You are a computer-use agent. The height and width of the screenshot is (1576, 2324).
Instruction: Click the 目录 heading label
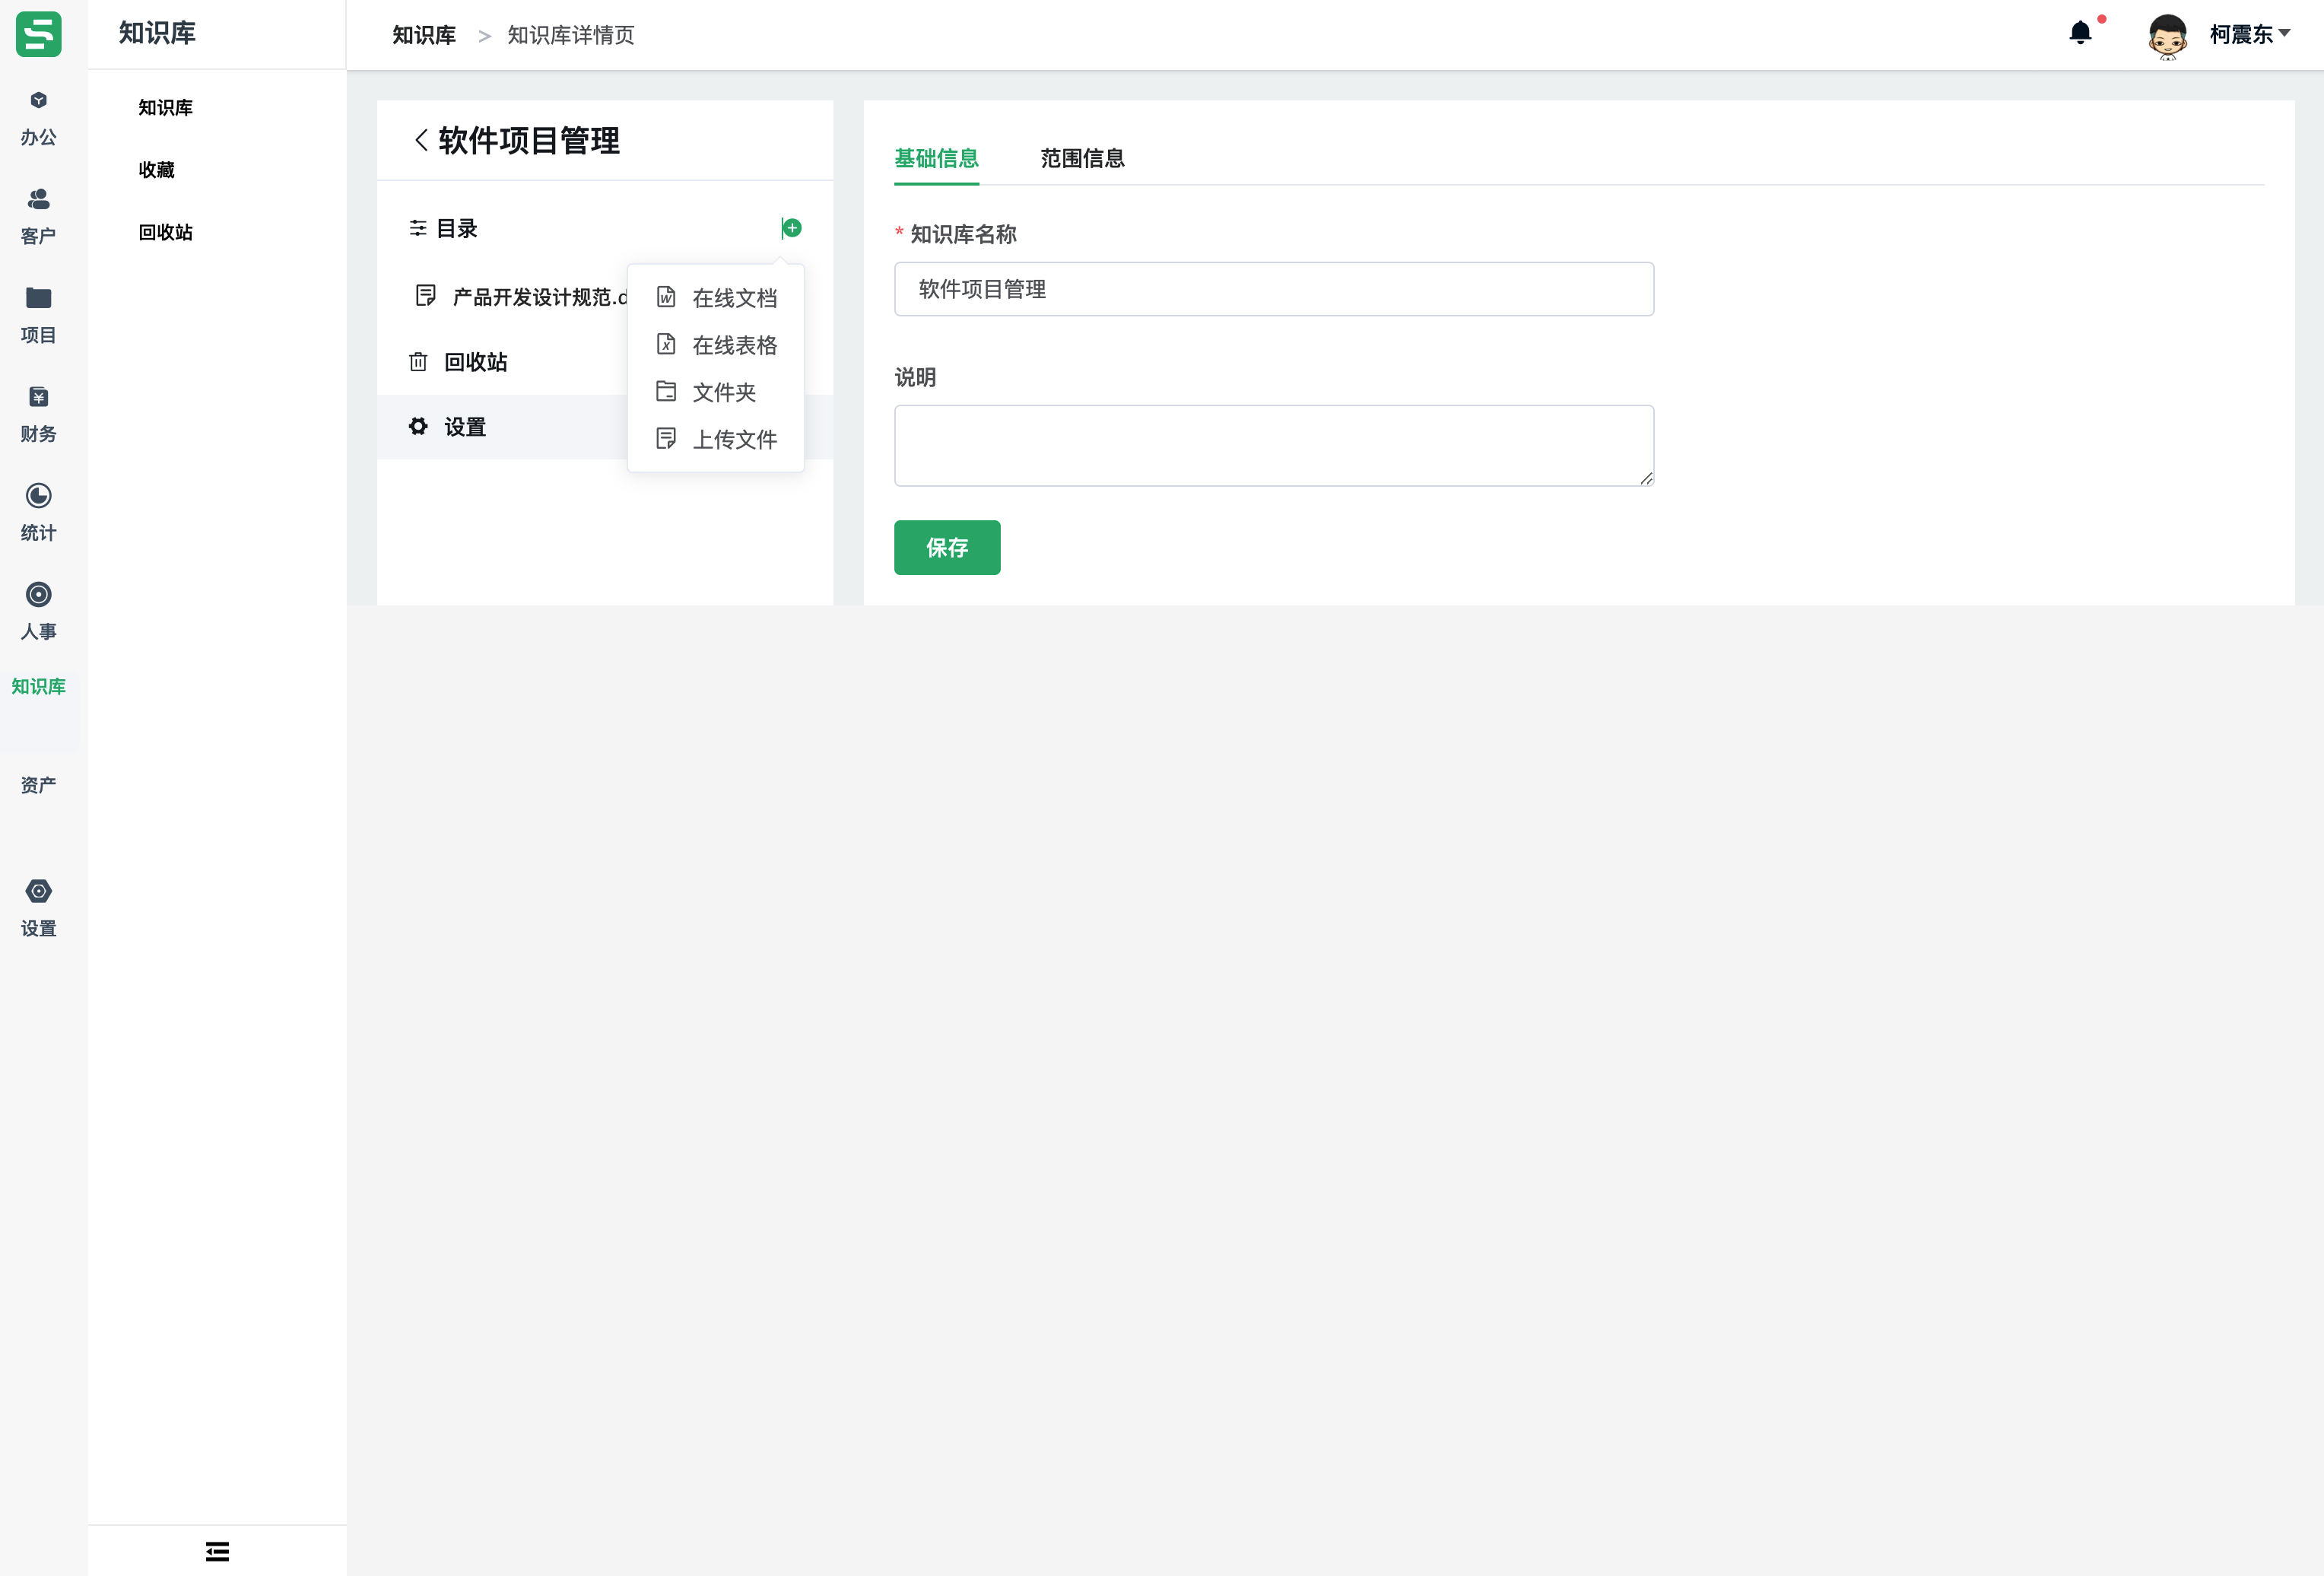click(457, 228)
